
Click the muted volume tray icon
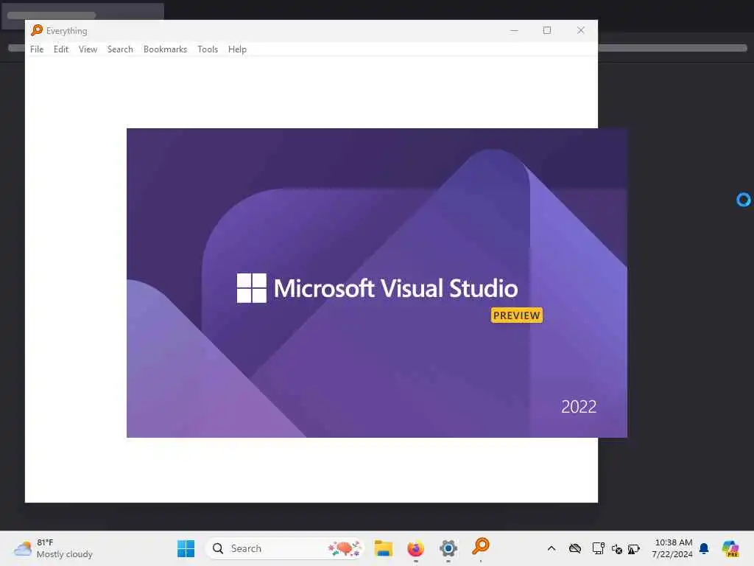pyautogui.click(x=617, y=548)
